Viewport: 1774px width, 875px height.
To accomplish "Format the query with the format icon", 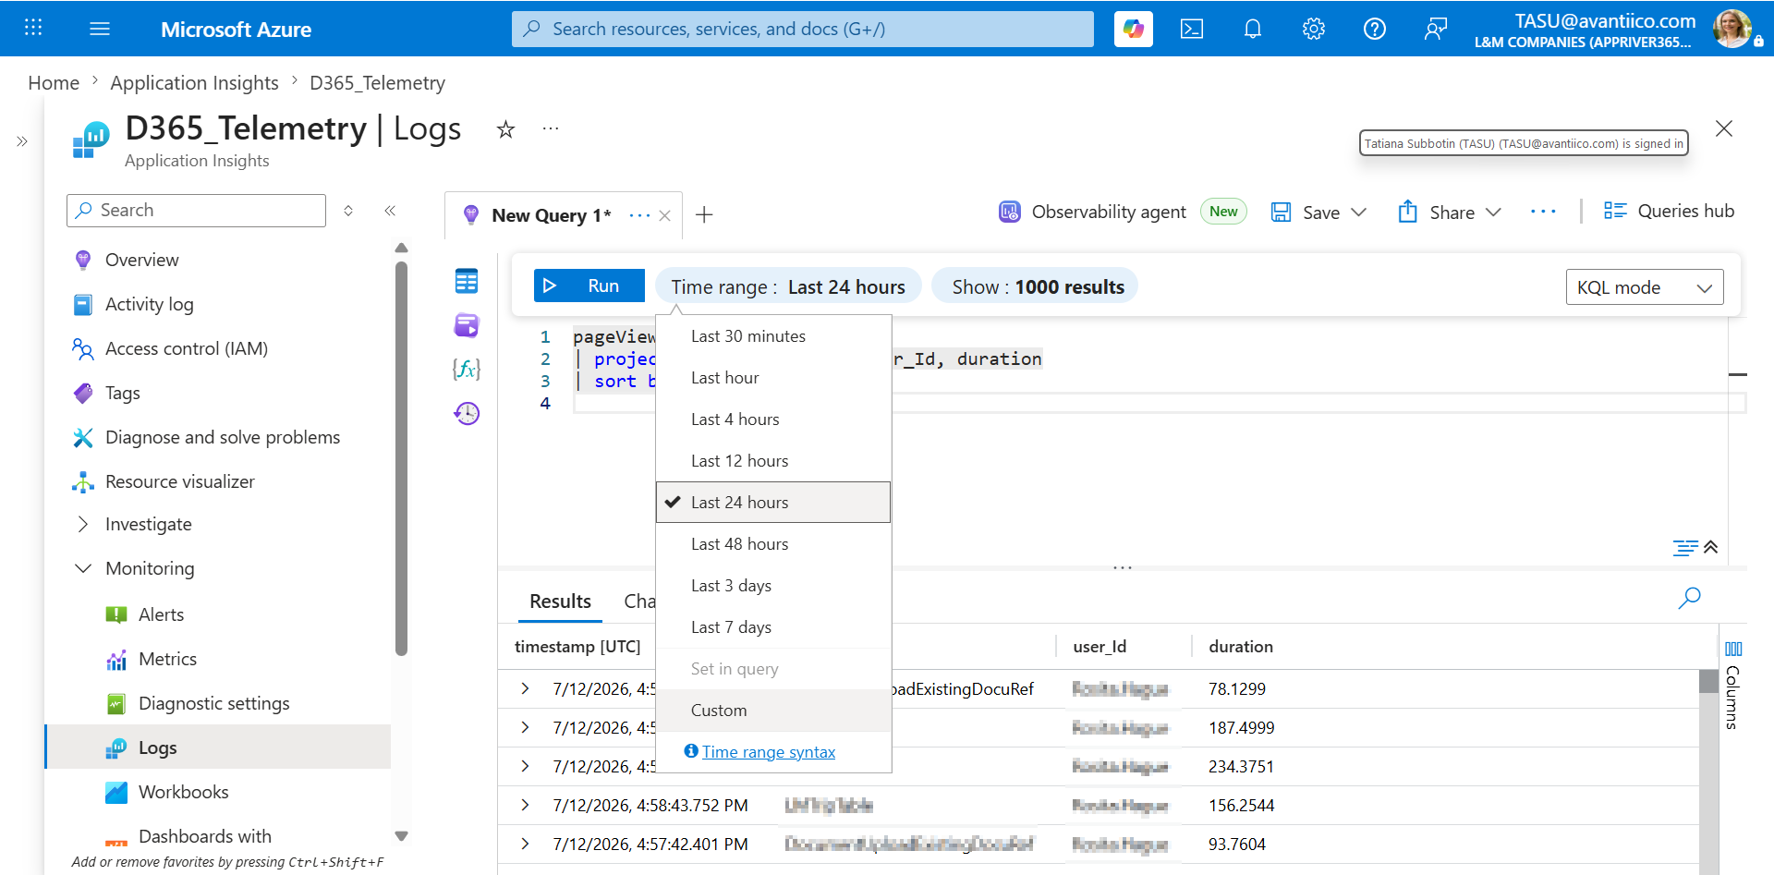I will click(x=1685, y=547).
